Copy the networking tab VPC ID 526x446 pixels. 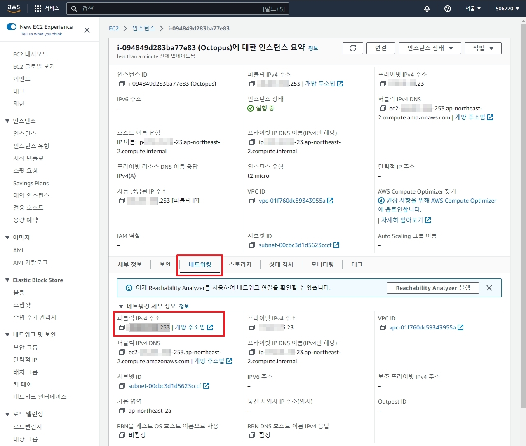point(383,327)
